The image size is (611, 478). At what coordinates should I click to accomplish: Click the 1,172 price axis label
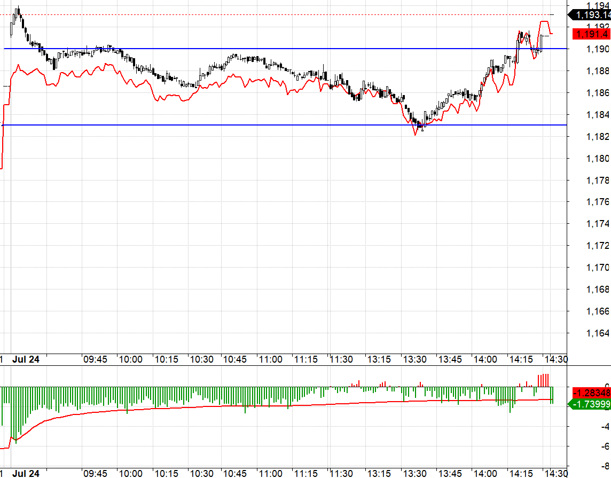pos(598,246)
